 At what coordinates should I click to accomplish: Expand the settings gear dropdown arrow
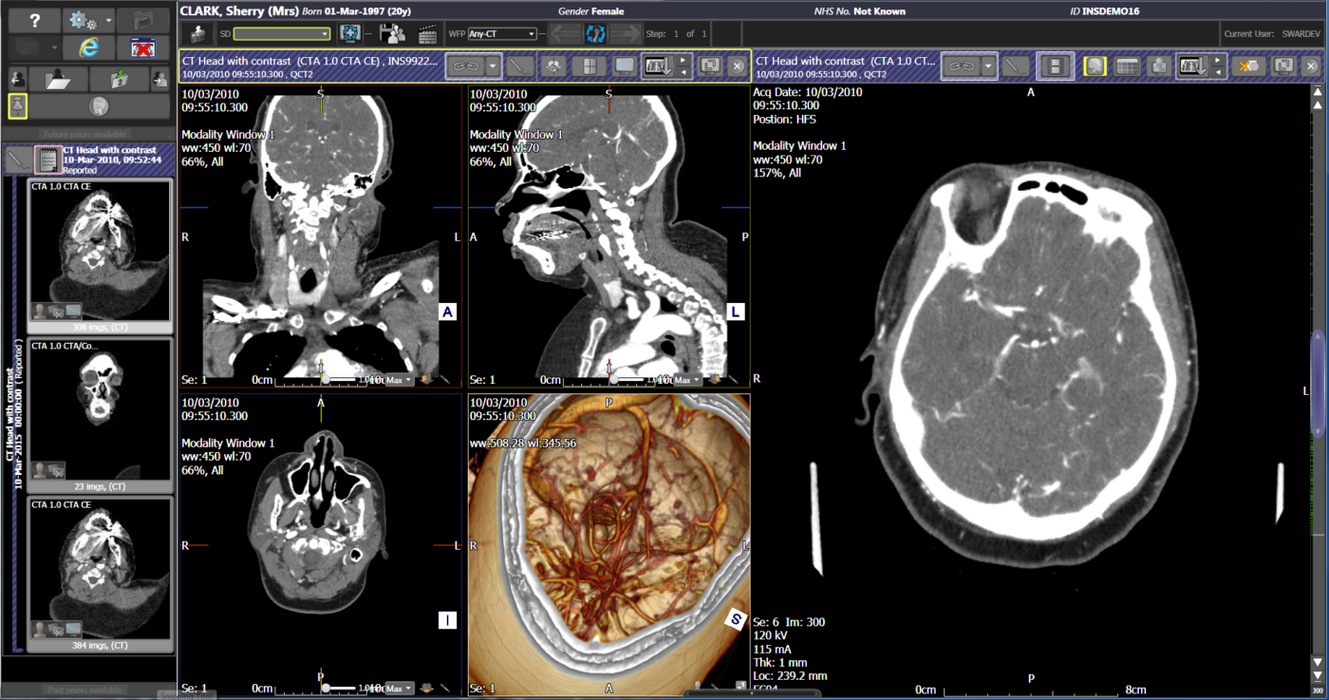[109, 20]
